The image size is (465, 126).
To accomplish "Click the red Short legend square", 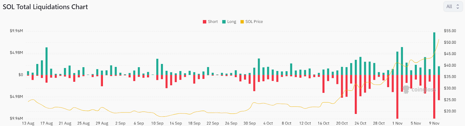I will 205,22.
